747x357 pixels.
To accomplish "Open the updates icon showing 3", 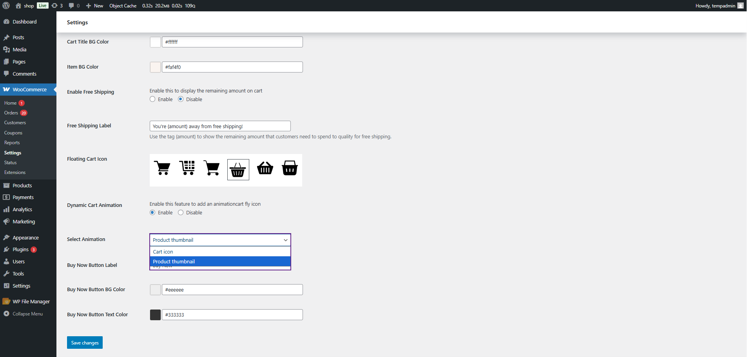I will point(57,5).
